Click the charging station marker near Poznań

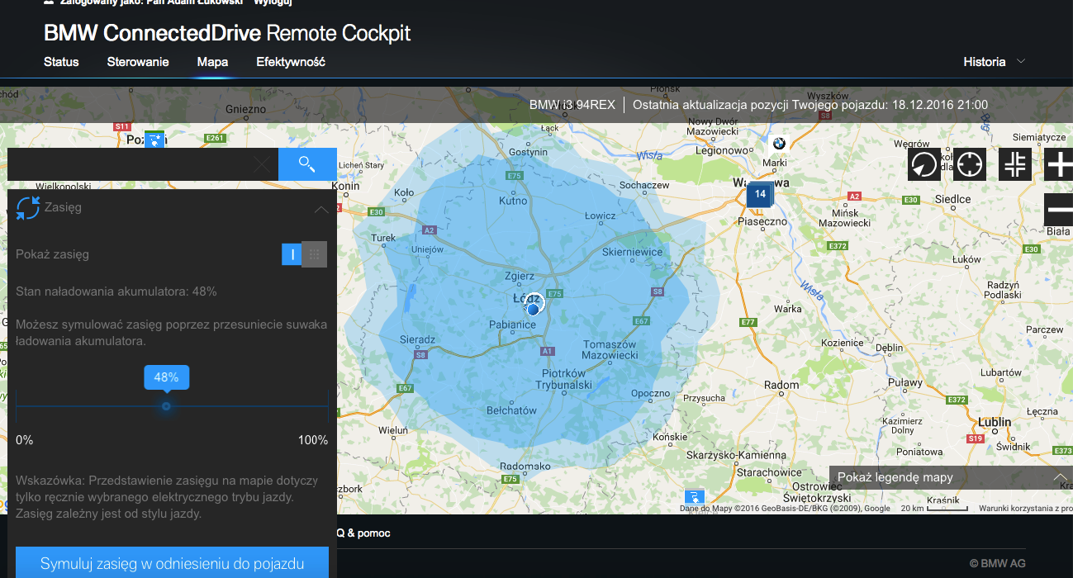click(x=154, y=139)
